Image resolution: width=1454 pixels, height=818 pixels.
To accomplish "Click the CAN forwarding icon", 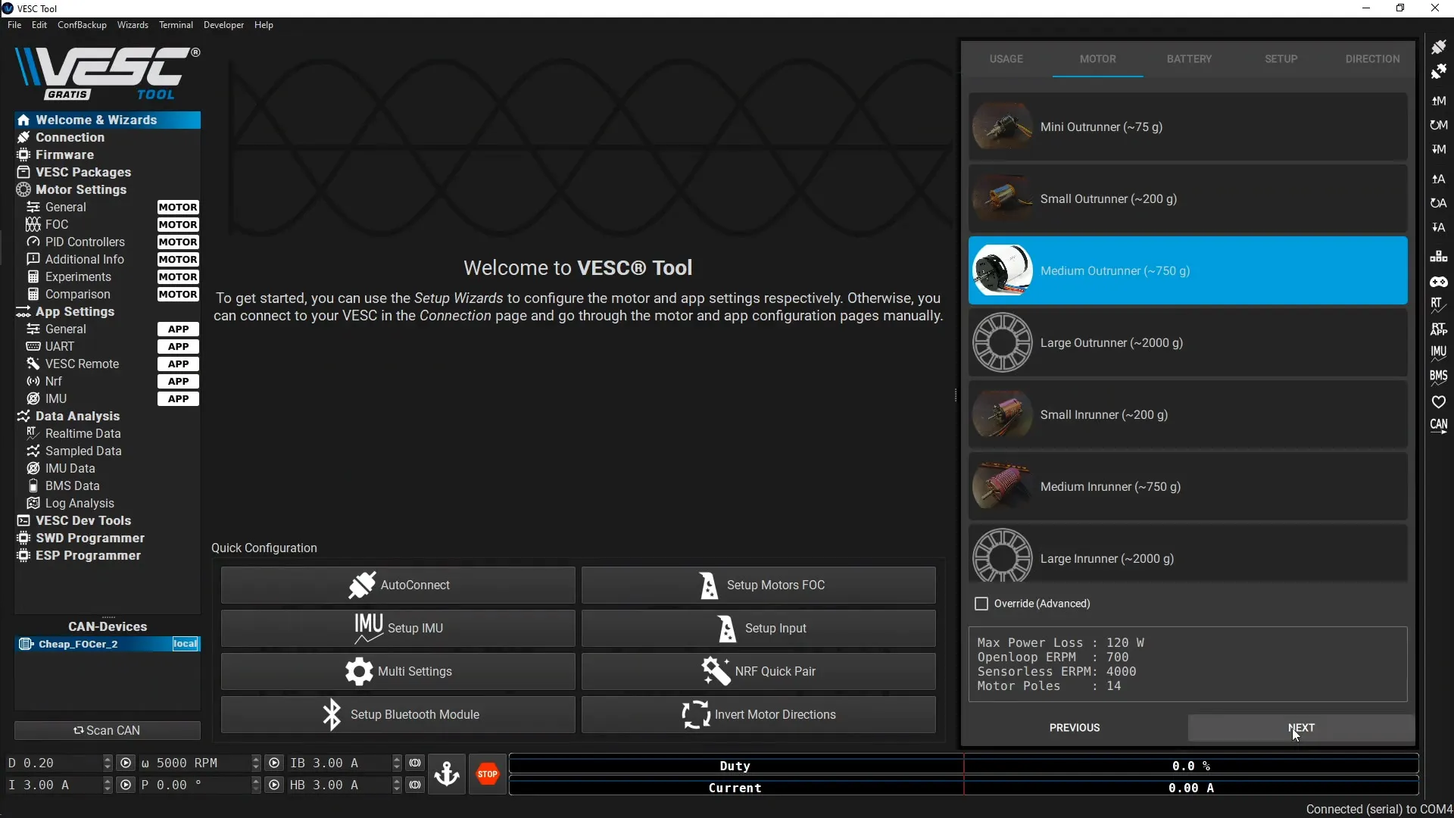I will (1440, 426).
